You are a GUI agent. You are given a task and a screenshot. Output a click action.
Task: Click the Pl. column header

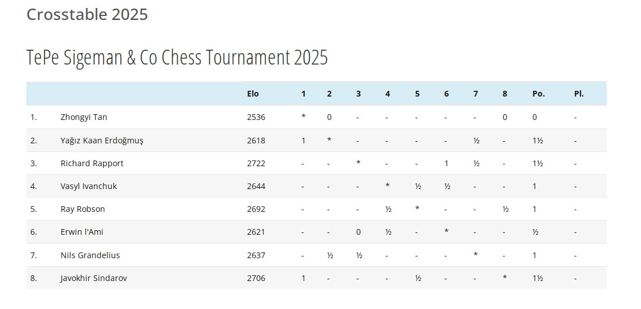(x=579, y=94)
